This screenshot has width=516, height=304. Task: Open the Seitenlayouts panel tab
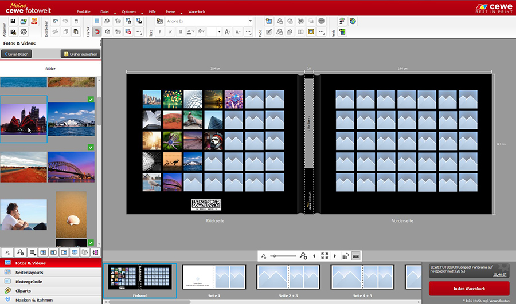click(x=29, y=272)
